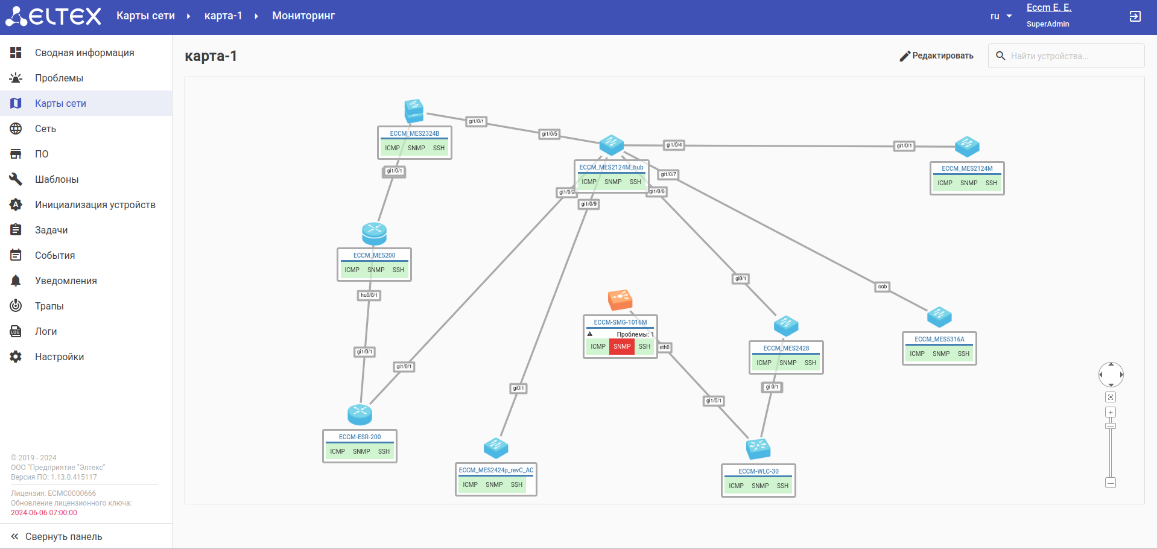Image resolution: width=1157 pixels, height=549 pixels.
Task: Click the Мониторинг breadcrumb item
Action: point(303,16)
